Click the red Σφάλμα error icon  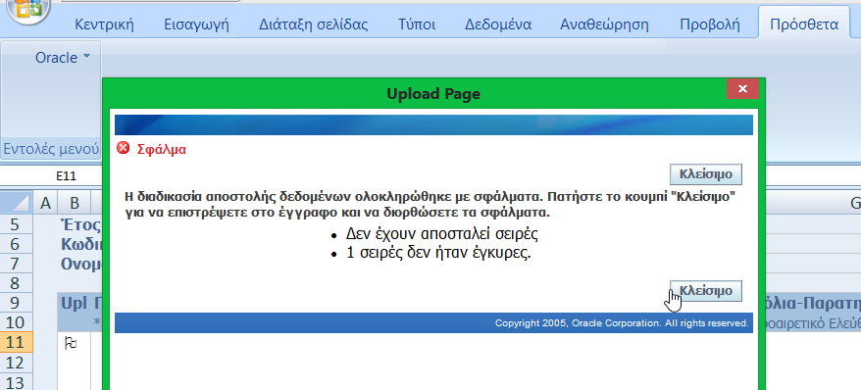click(x=124, y=148)
